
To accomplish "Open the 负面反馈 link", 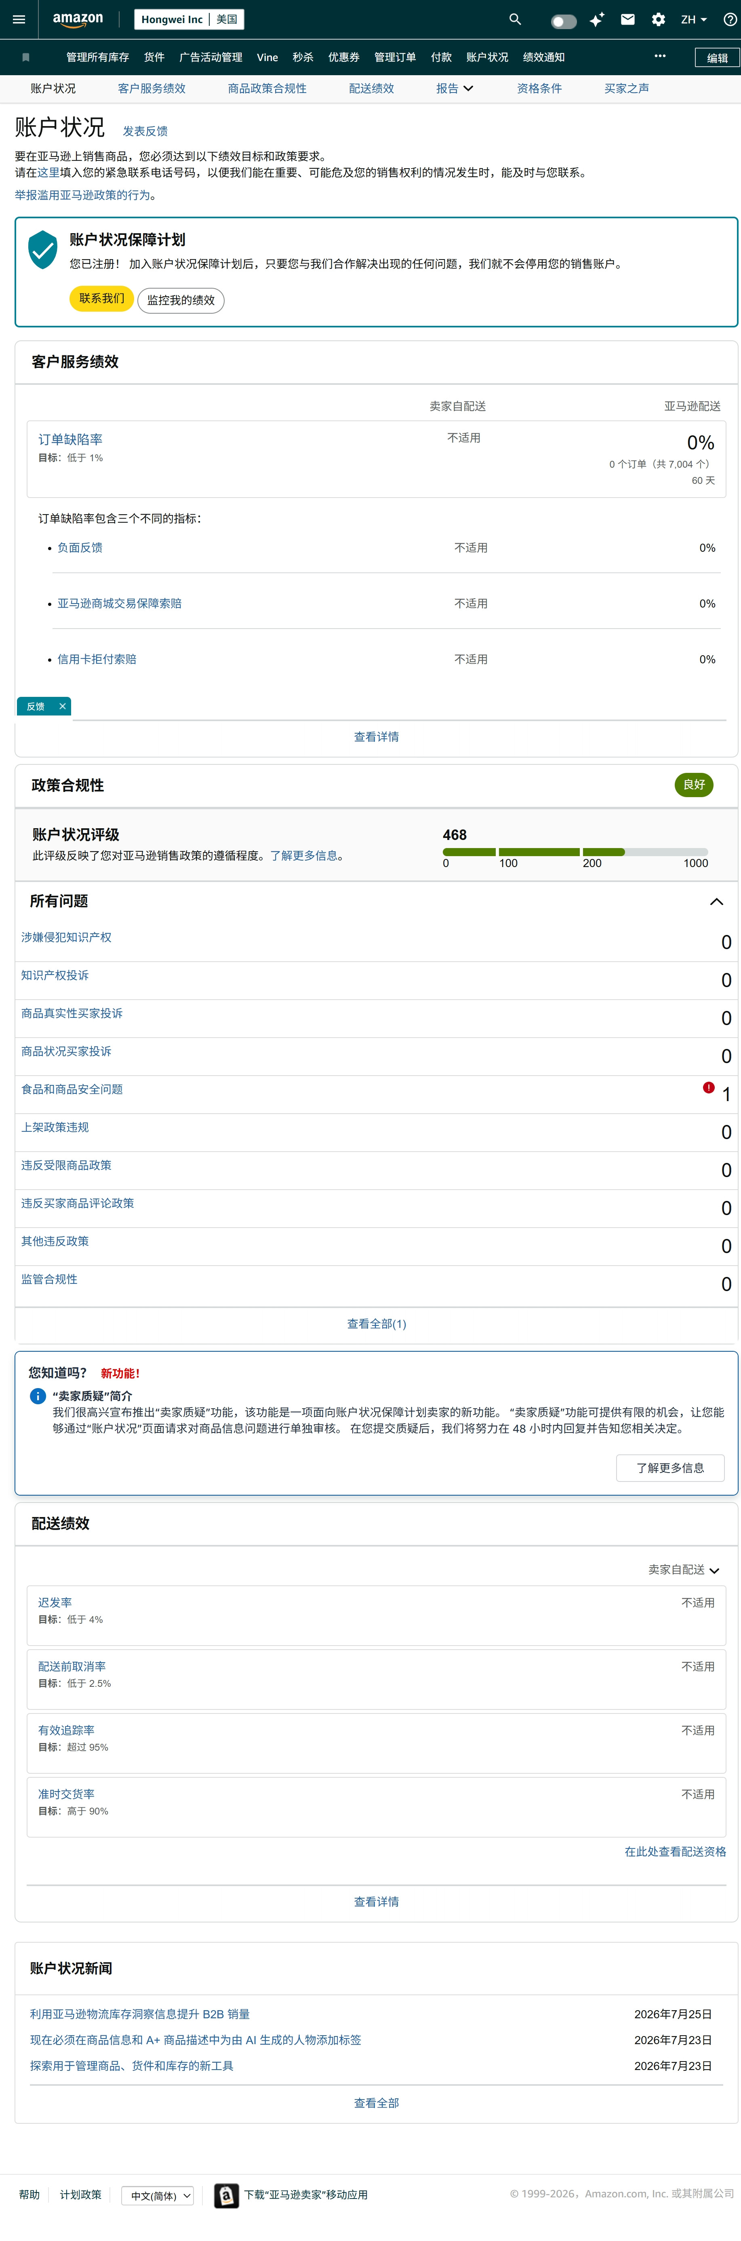I will tap(80, 548).
